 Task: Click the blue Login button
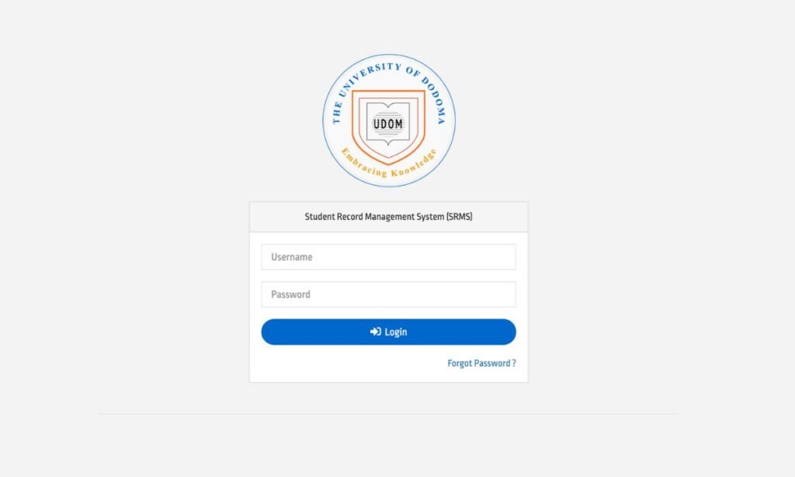388,332
